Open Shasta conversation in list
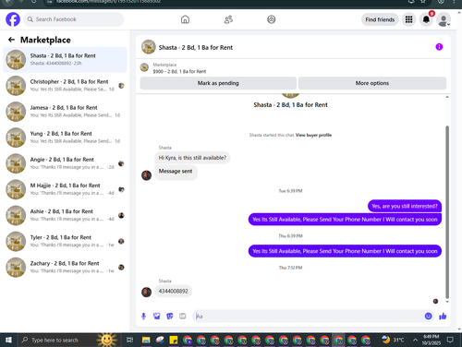462x347 pixels. [65, 60]
